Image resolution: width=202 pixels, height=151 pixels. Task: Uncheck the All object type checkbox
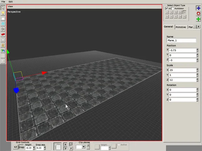click(167, 9)
